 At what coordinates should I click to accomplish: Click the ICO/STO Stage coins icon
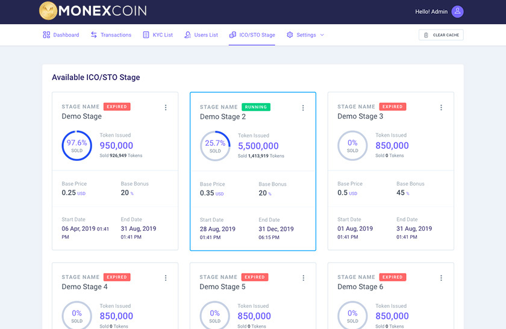click(x=233, y=35)
